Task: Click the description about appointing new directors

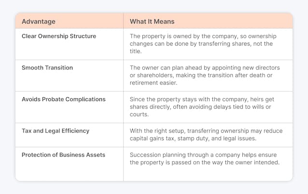Action: 205,75
